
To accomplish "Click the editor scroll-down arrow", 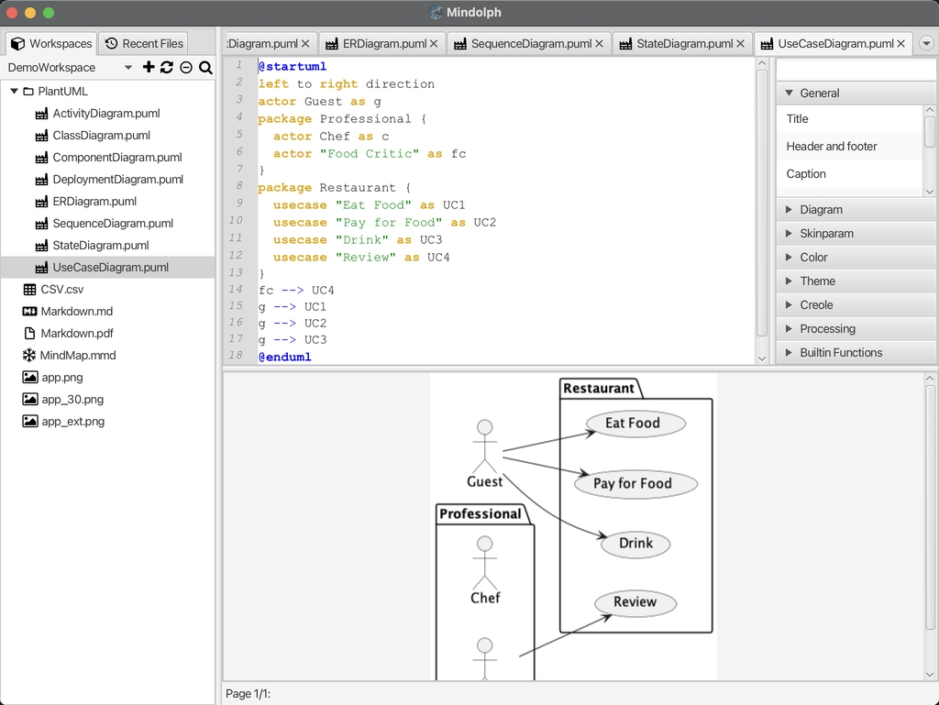I will tap(762, 358).
